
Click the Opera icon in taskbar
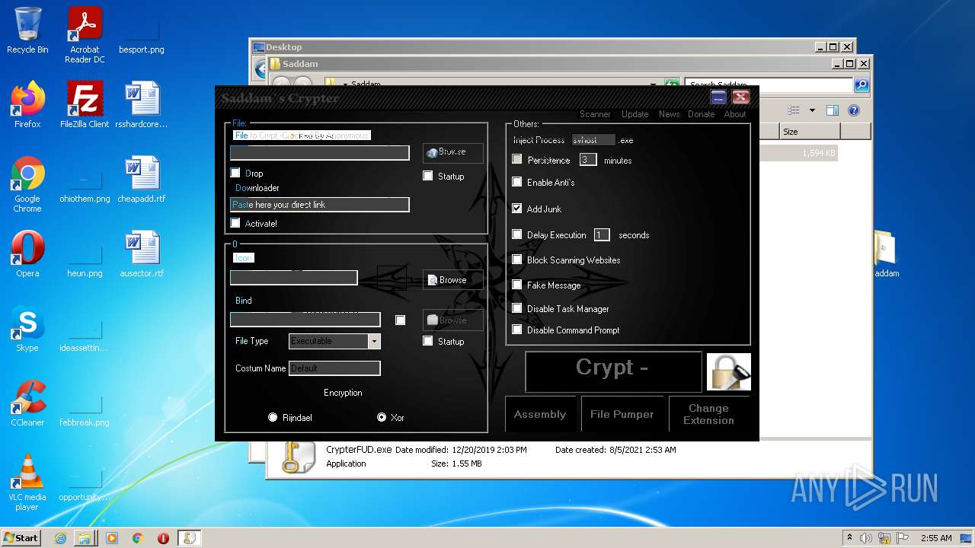[x=163, y=538]
